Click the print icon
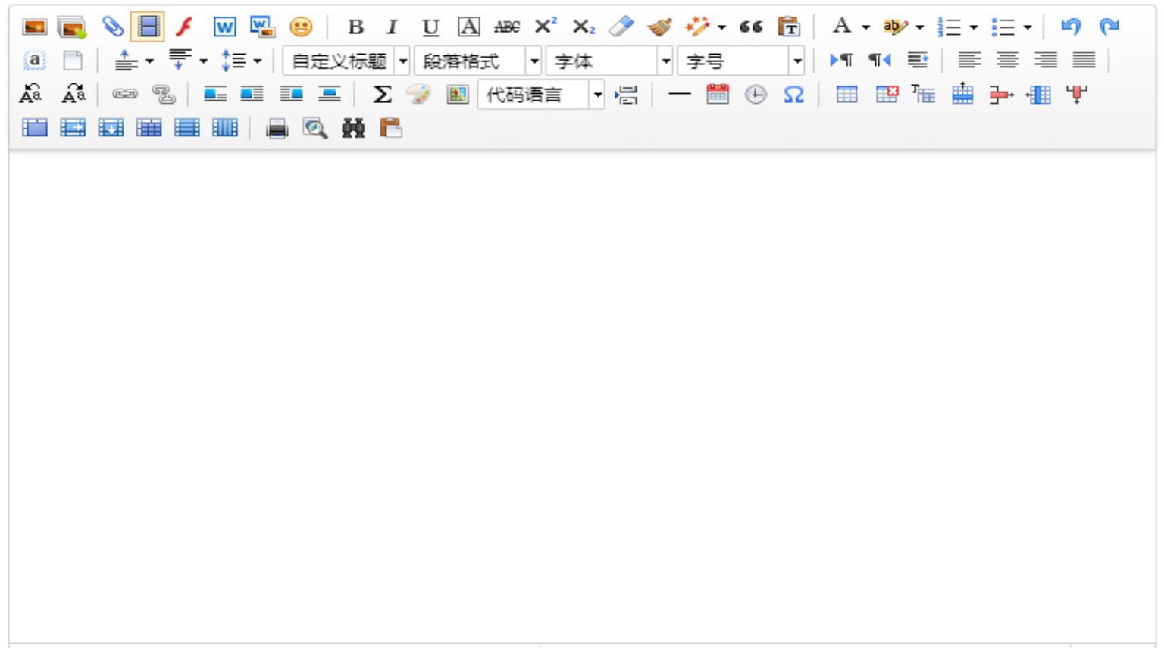Screen dimensions: 1164x649 click(x=277, y=129)
